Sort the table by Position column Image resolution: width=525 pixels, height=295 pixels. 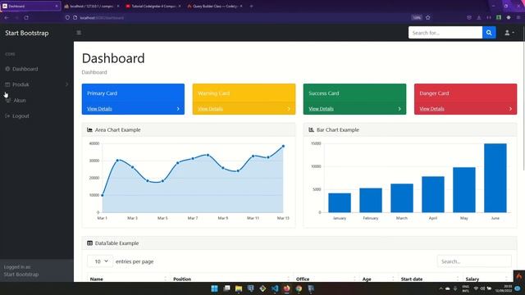[x=231, y=279]
